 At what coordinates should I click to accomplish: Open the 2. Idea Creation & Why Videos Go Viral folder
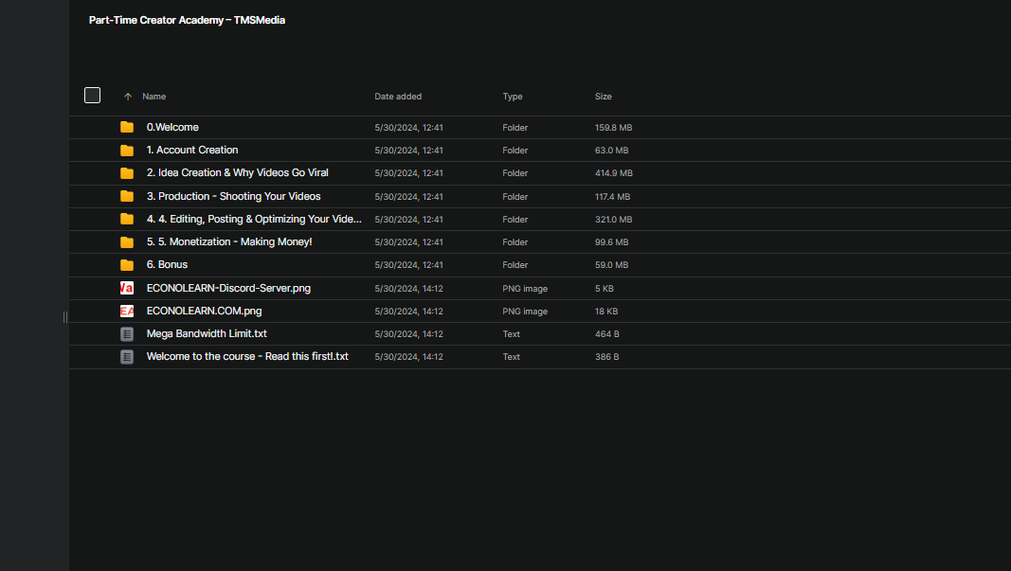pos(238,173)
